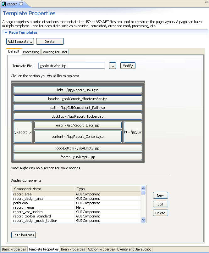
Task: Select the dockTop Report_Toolbar.jsp section
Action: point(78,116)
